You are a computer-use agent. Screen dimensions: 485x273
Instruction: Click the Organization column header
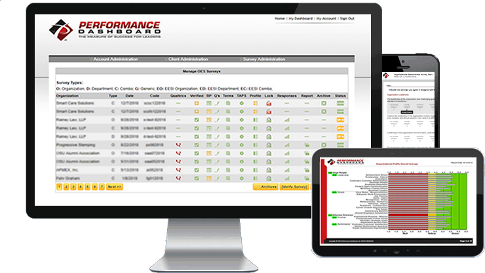point(68,96)
